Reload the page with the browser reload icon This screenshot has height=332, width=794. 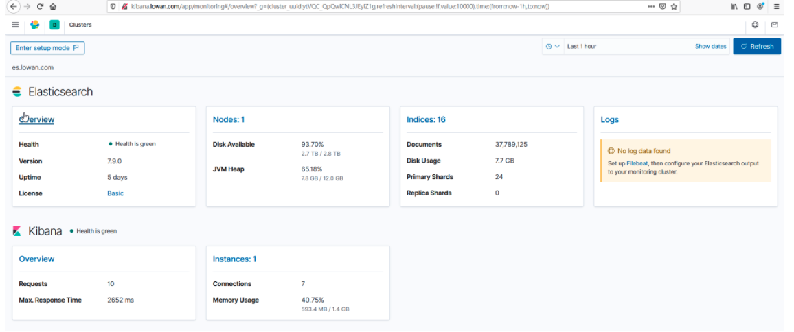point(40,7)
